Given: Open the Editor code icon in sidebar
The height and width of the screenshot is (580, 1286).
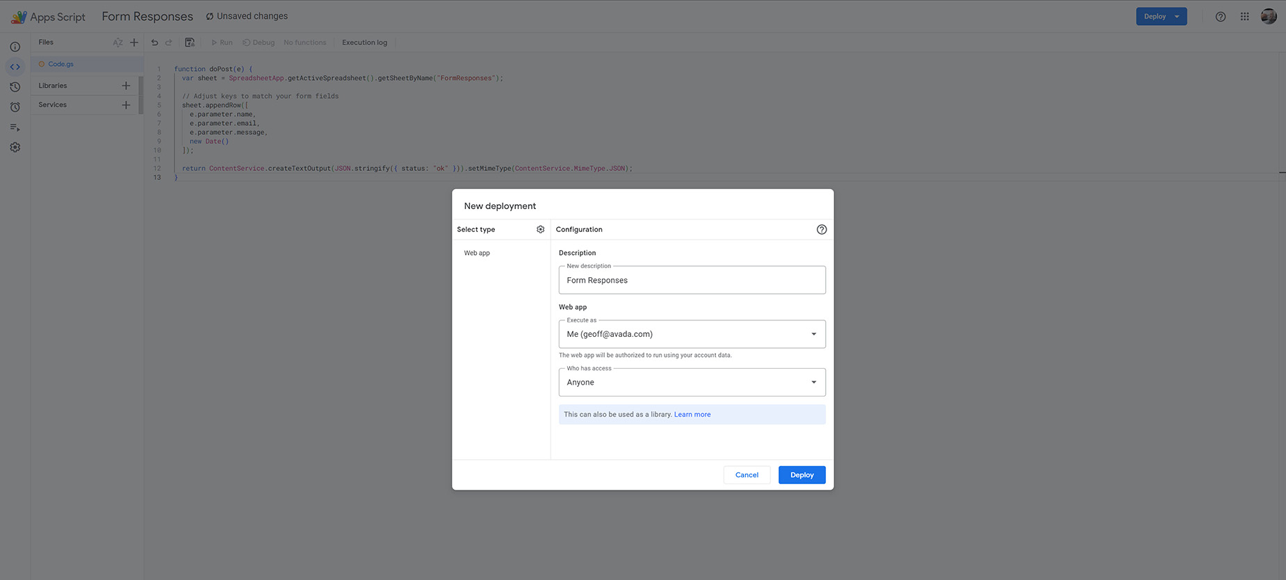Looking at the screenshot, I should pos(15,67).
